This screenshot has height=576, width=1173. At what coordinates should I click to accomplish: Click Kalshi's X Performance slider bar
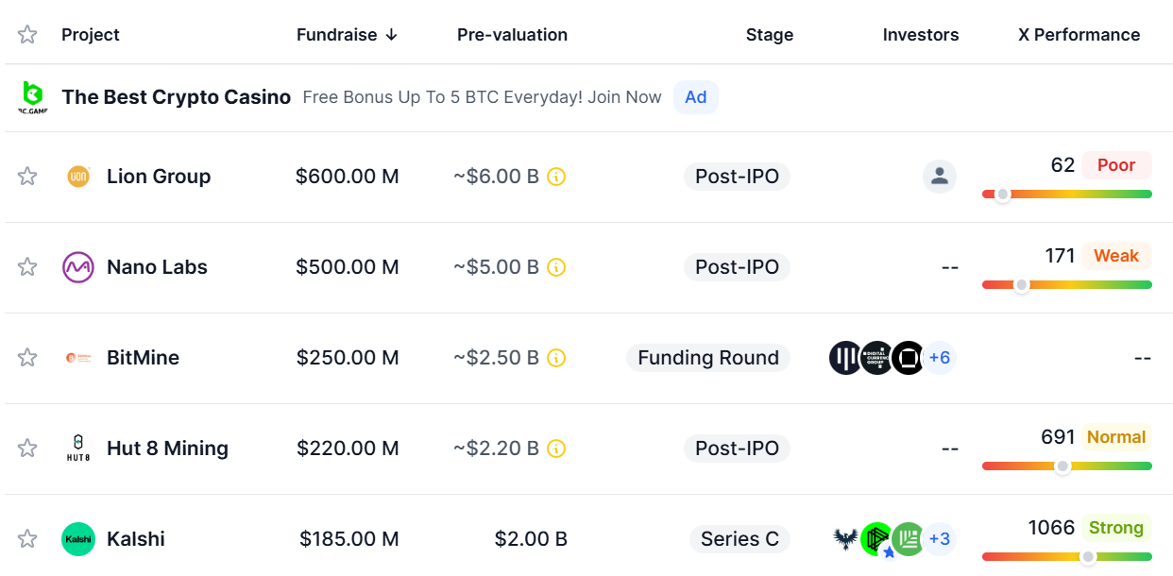(x=1067, y=557)
